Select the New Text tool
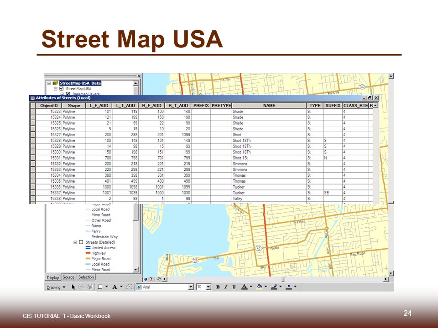The height and width of the screenshot is (328, 438). click(115, 287)
